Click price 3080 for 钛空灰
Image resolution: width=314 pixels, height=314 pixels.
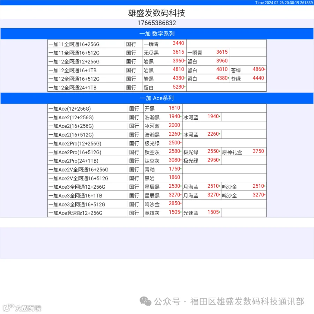174,160
